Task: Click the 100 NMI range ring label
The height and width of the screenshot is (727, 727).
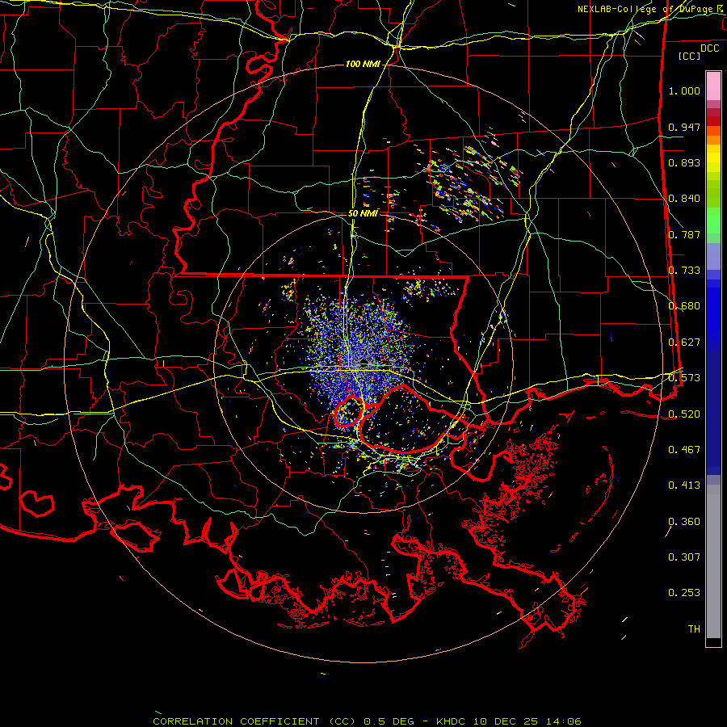Action: click(x=363, y=64)
